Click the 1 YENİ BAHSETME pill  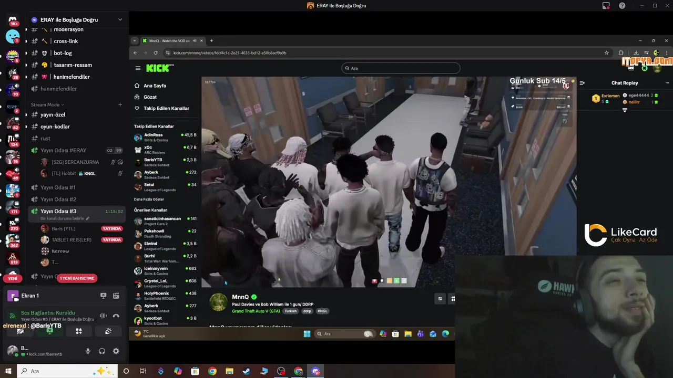[x=77, y=278]
